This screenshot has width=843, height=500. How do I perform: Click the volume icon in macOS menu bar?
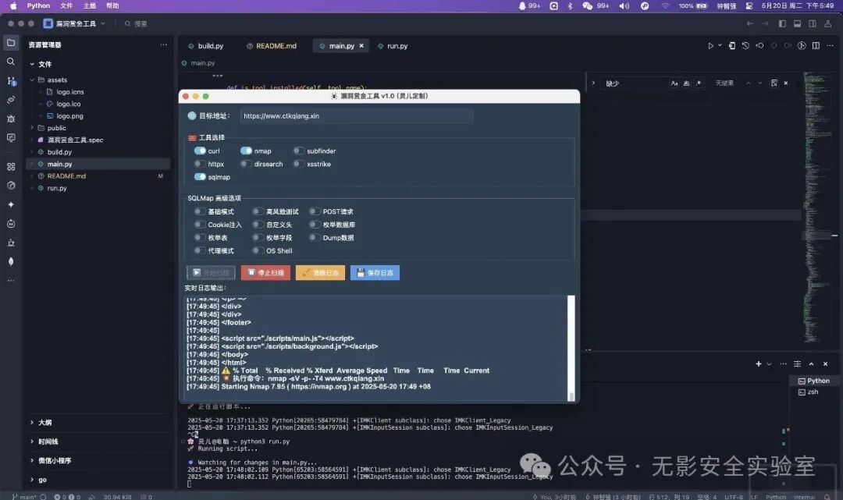624,6
